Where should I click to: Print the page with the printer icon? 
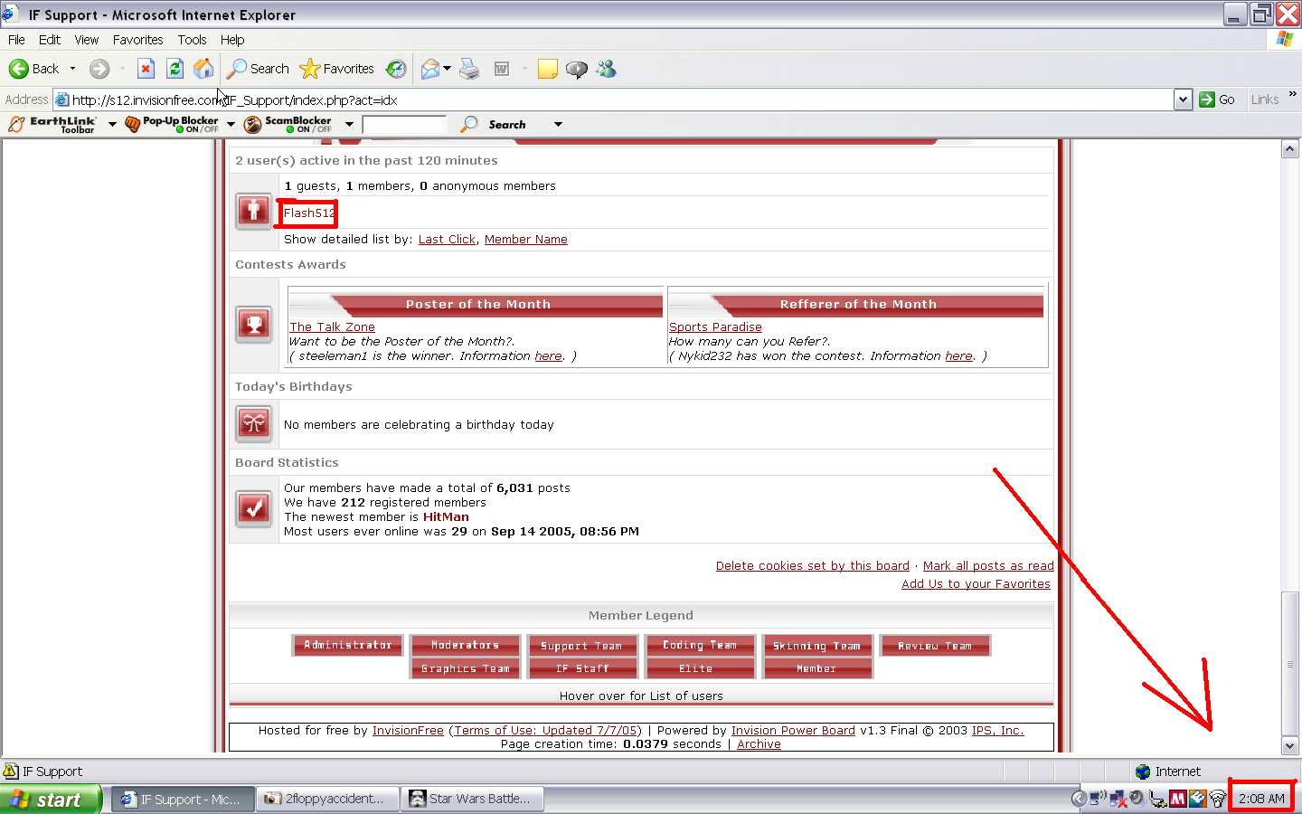point(469,69)
